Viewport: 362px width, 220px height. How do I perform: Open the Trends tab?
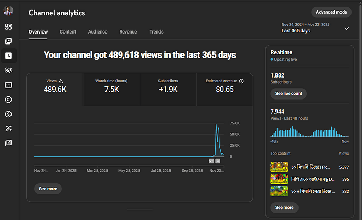156,32
